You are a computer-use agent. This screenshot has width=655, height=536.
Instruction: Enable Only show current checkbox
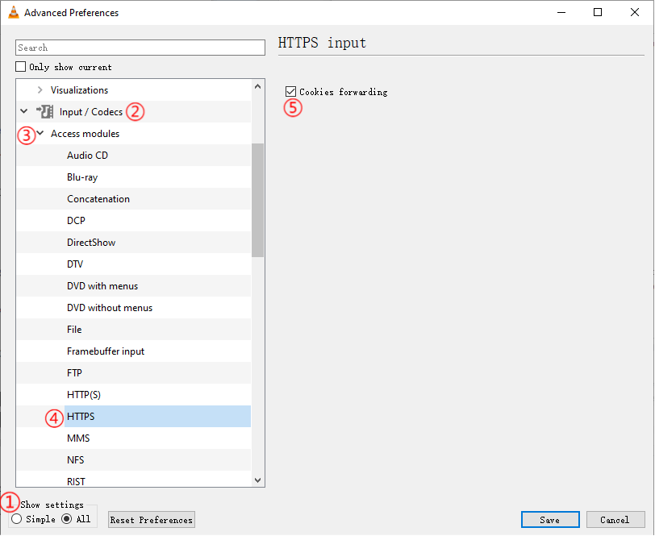tap(21, 67)
